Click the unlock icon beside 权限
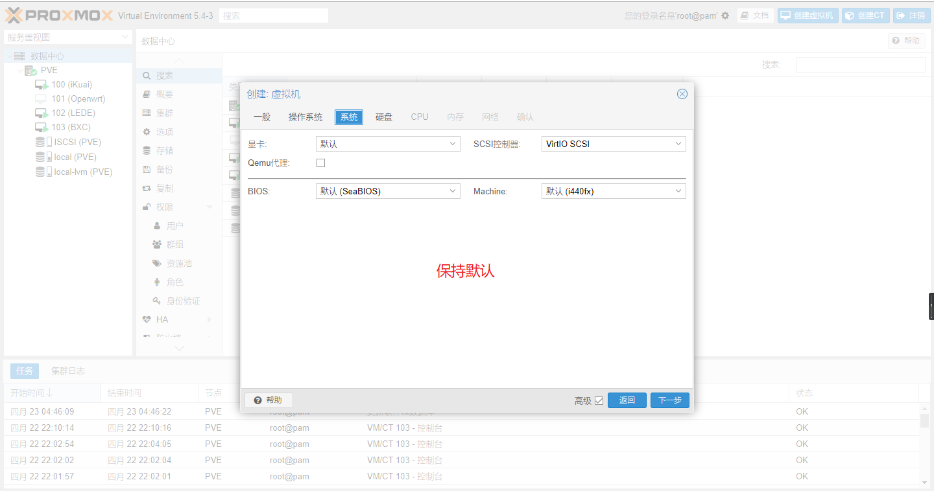Viewport: 934px width, 491px height. pyautogui.click(x=147, y=207)
